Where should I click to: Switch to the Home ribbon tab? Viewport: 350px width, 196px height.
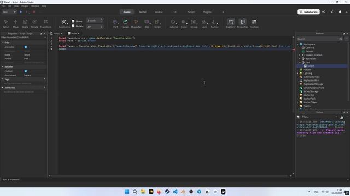coord(127,12)
